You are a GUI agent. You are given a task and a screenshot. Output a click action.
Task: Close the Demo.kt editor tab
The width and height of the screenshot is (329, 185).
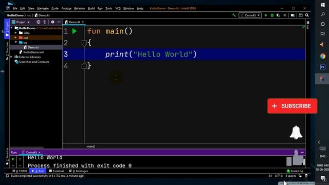[x=83, y=22]
